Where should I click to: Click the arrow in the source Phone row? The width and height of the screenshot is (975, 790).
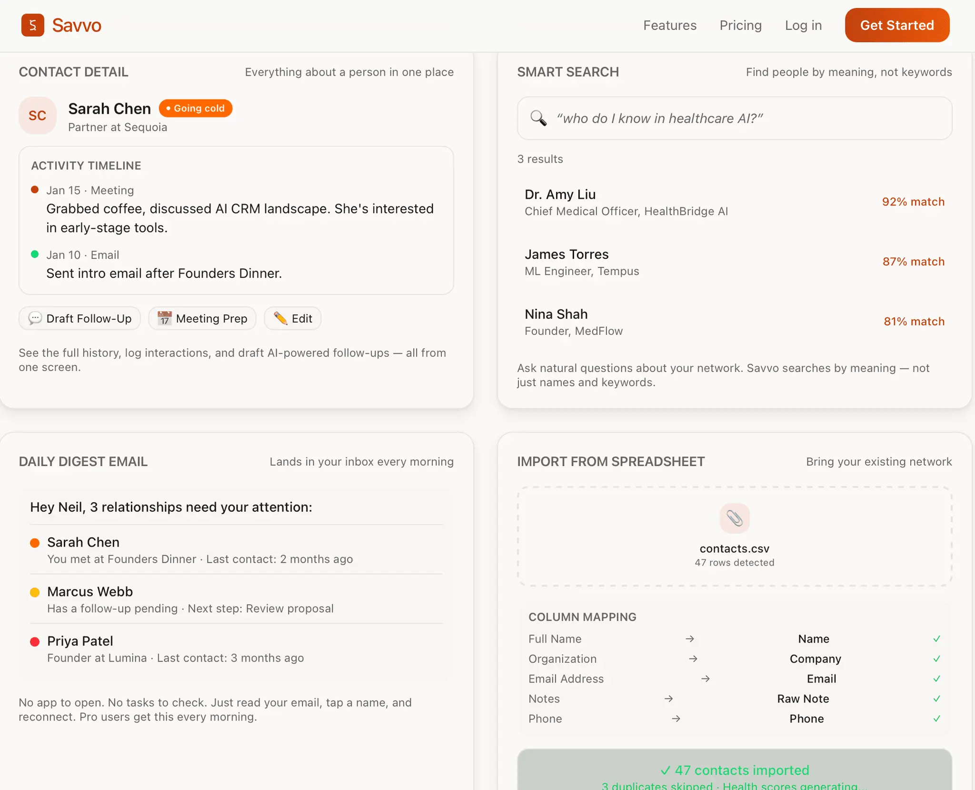click(676, 719)
